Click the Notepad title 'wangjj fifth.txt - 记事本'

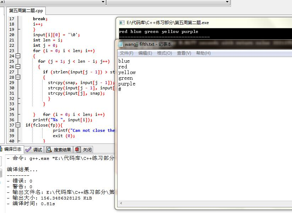pyautogui.click(x=148, y=44)
